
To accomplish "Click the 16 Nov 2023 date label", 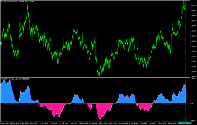I will click(5, 123).
